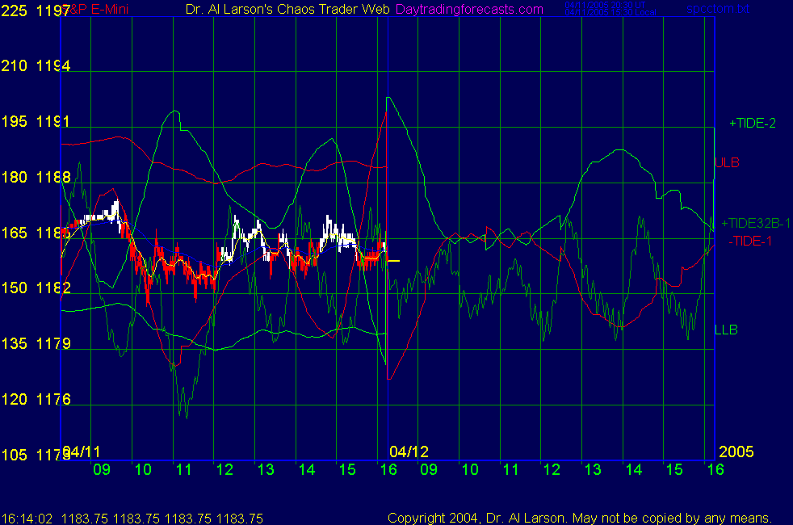Click the 1179 price axis label
The width and height of the screenshot is (793, 525).
[x=53, y=344]
